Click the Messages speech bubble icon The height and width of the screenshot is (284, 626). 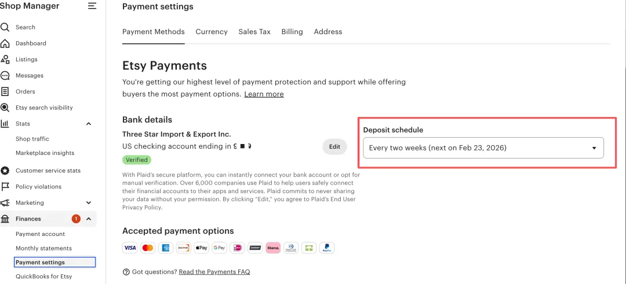tap(5, 76)
